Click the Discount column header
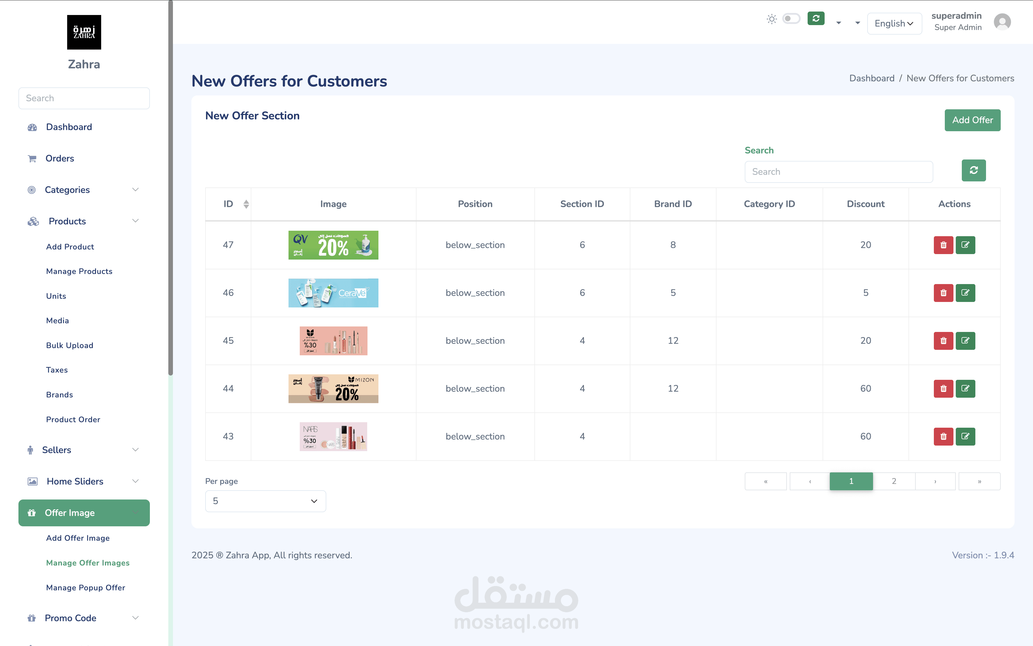This screenshot has height=646, width=1033. click(x=865, y=204)
